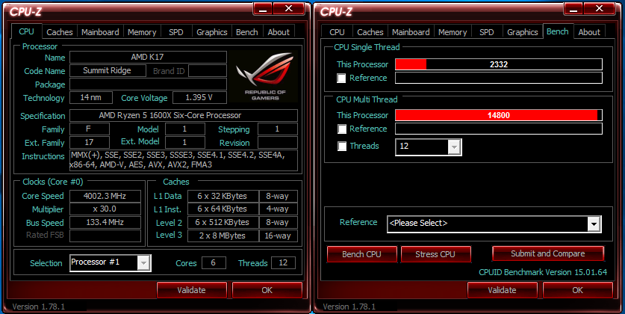Select the CPU tab in left window
The image size is (625, 314).
click(26, 31)
